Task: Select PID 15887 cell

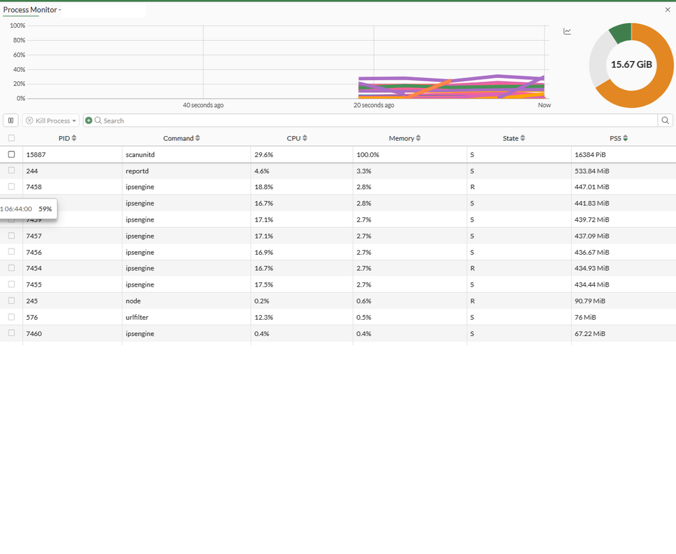Action: (72, 154)
